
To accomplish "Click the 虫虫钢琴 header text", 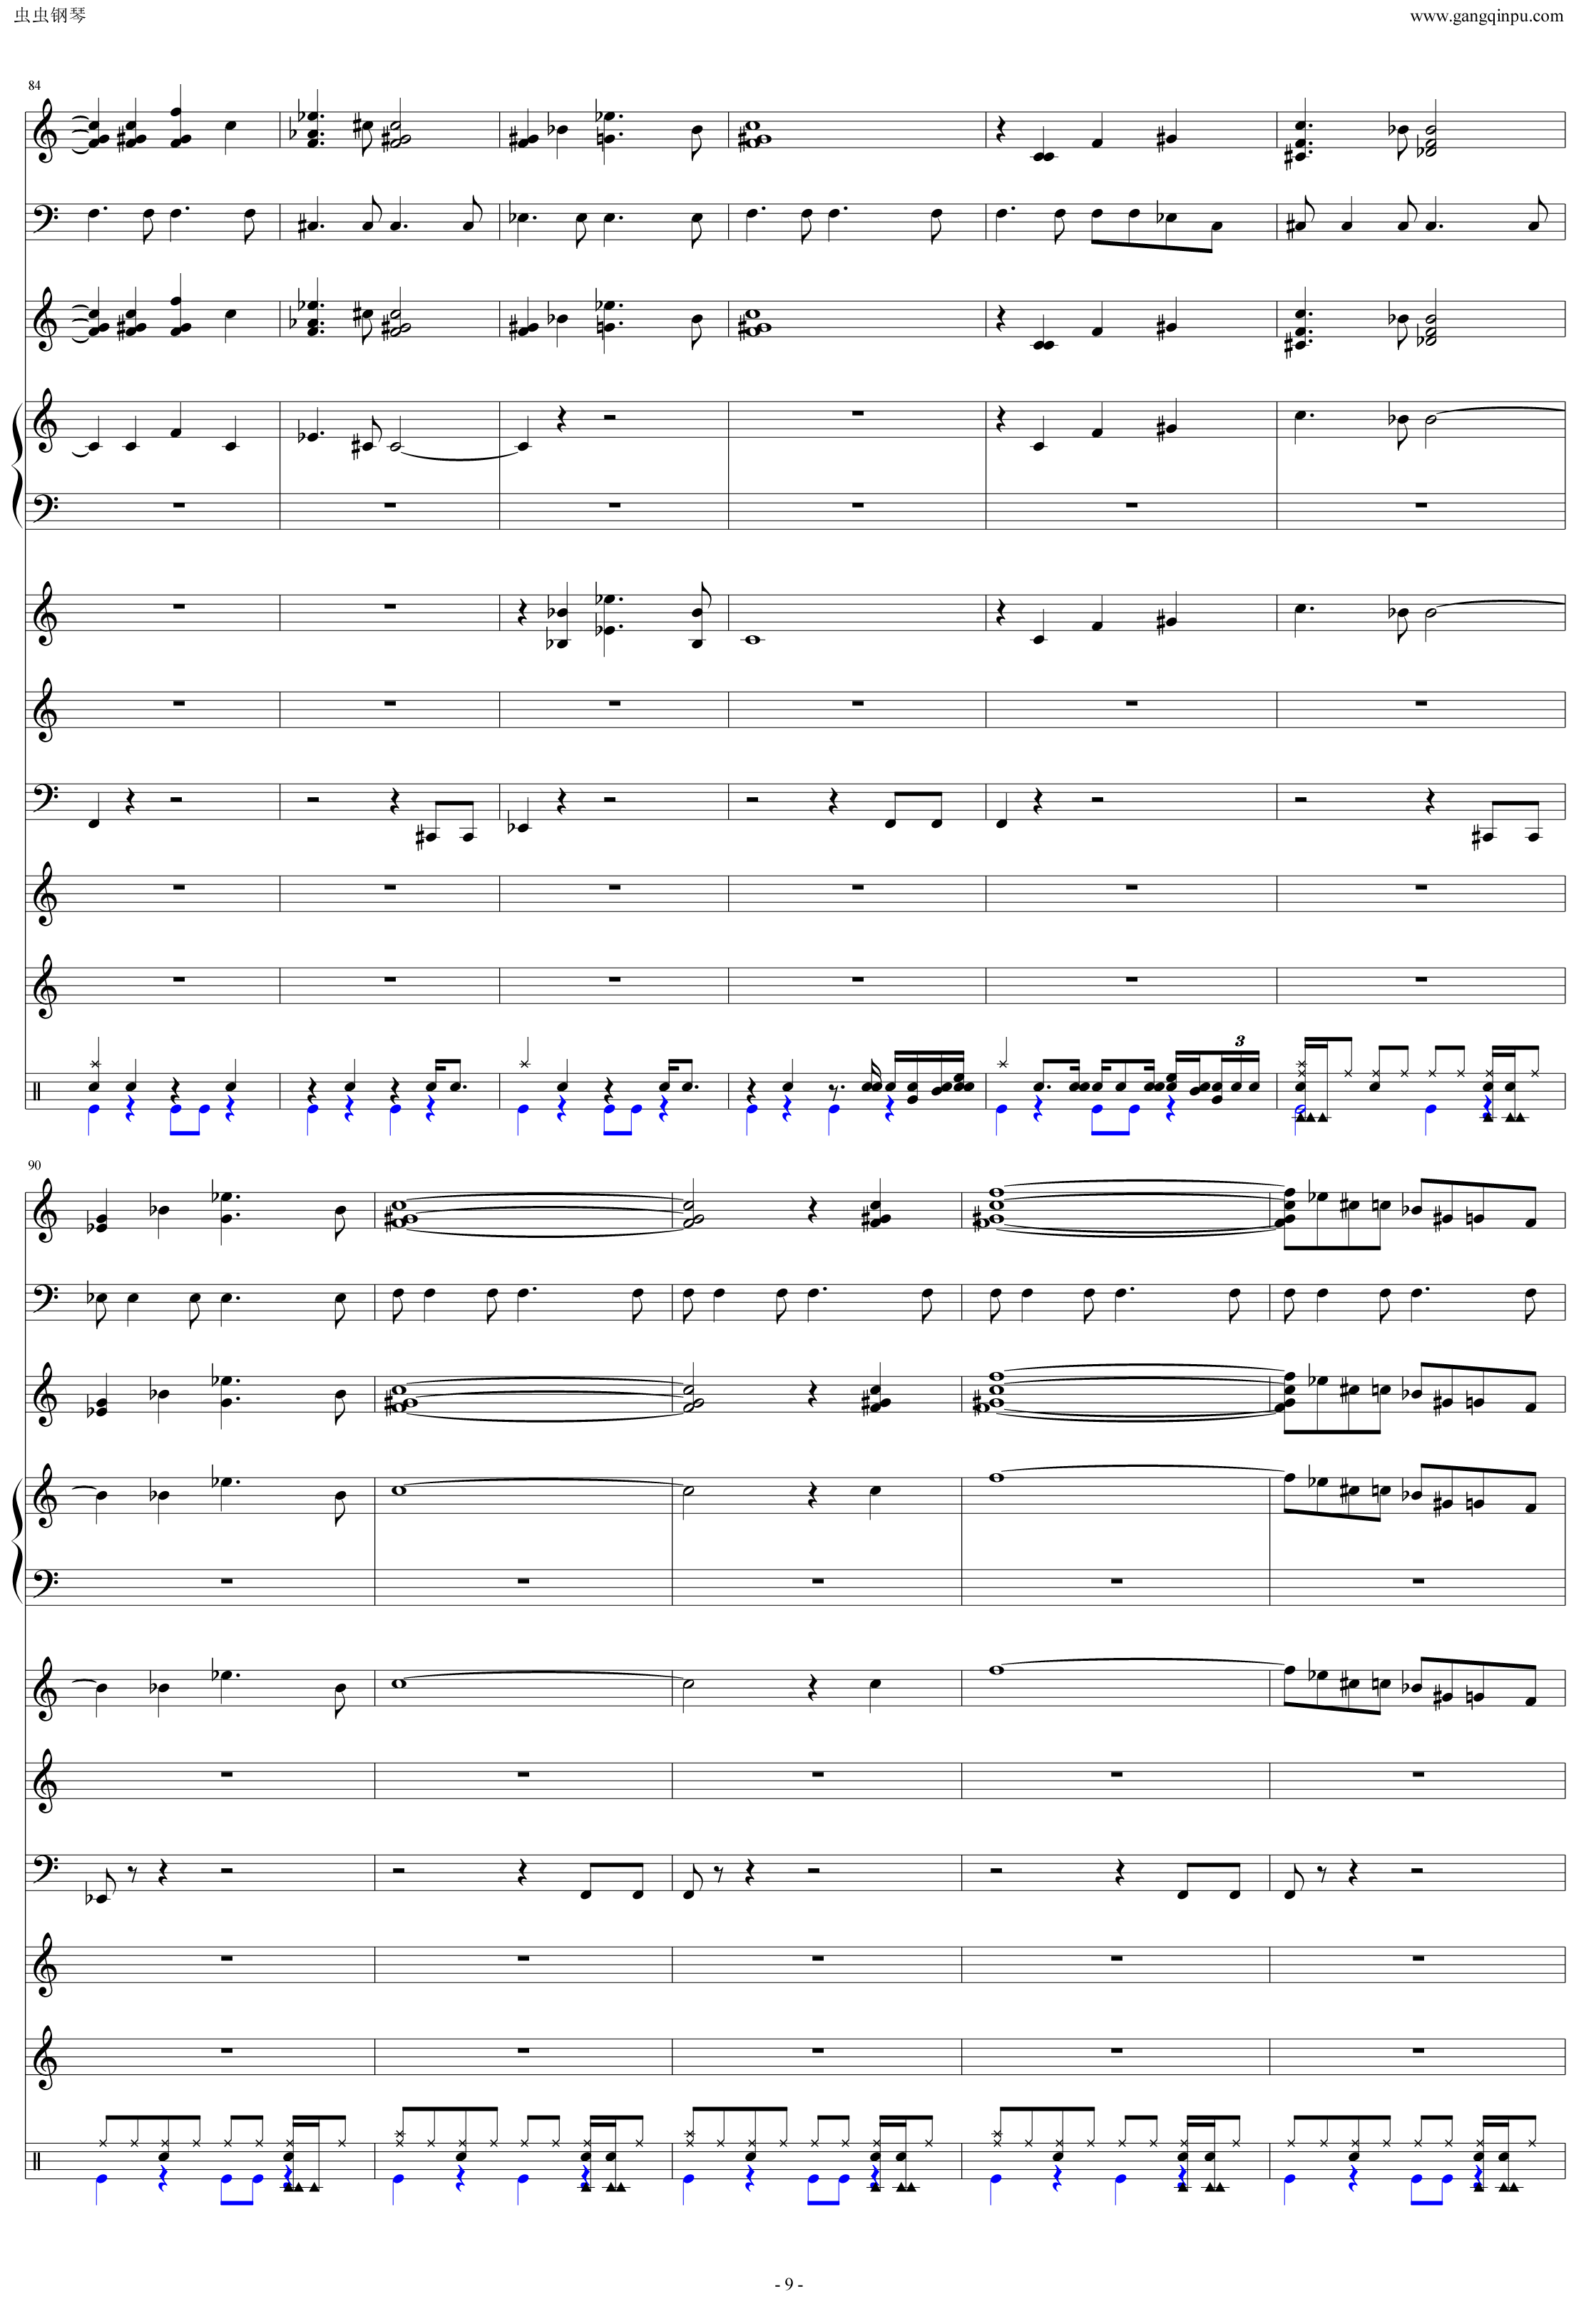I will (50, 16).
